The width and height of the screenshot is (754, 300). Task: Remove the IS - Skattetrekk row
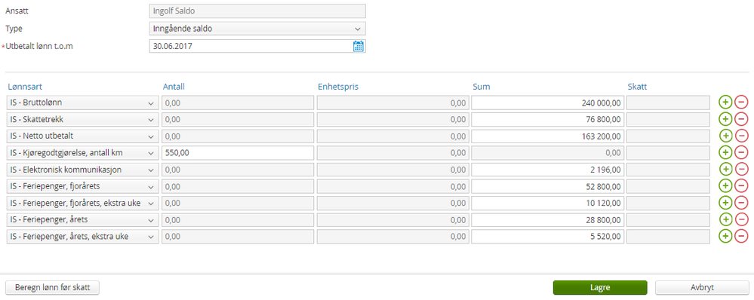tap(741, 119)
